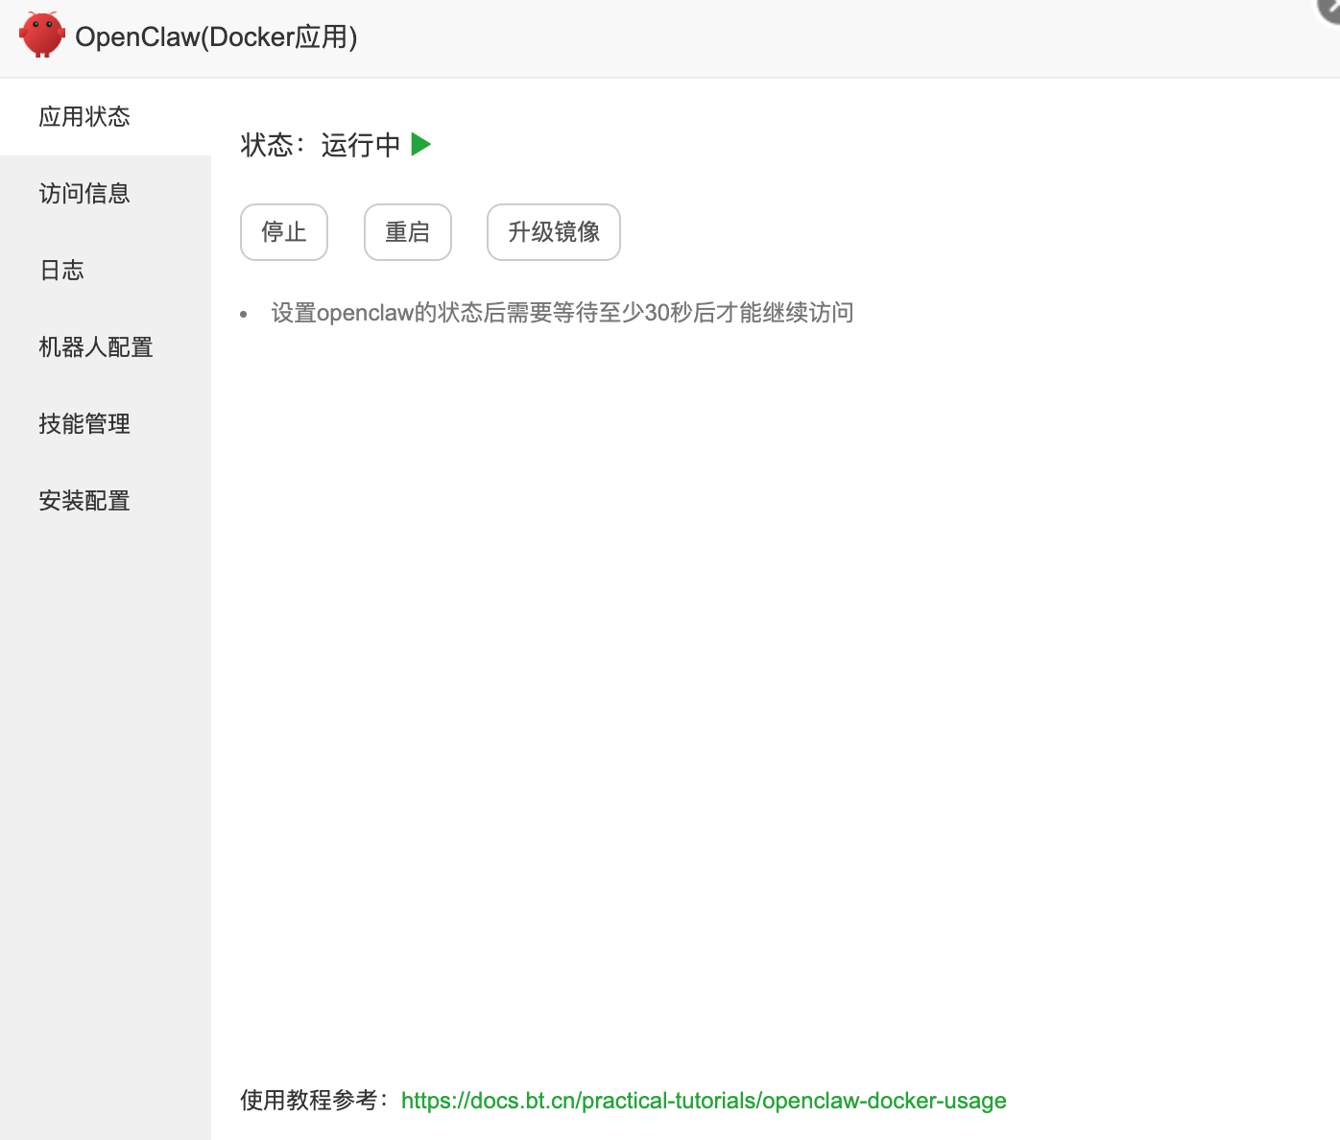The image size is (1340, 1140).
Task: Click the gray circle button at top right
Action: 1328,8
